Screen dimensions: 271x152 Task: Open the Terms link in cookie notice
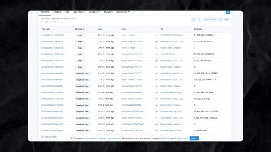click(168, 138)
